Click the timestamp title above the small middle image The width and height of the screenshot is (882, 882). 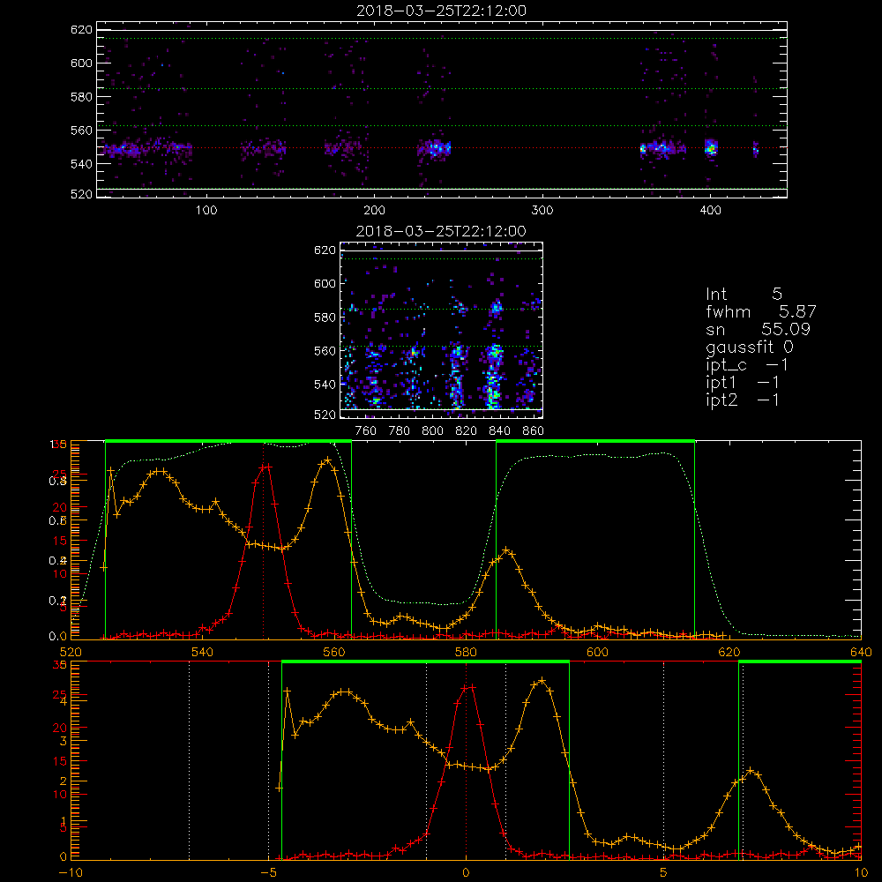[441, 231]
